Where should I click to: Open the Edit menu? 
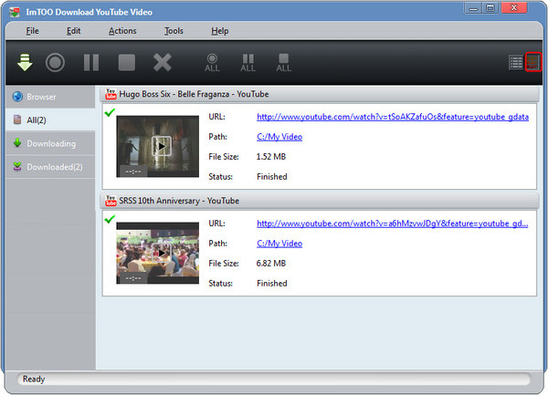pos(73,31)
